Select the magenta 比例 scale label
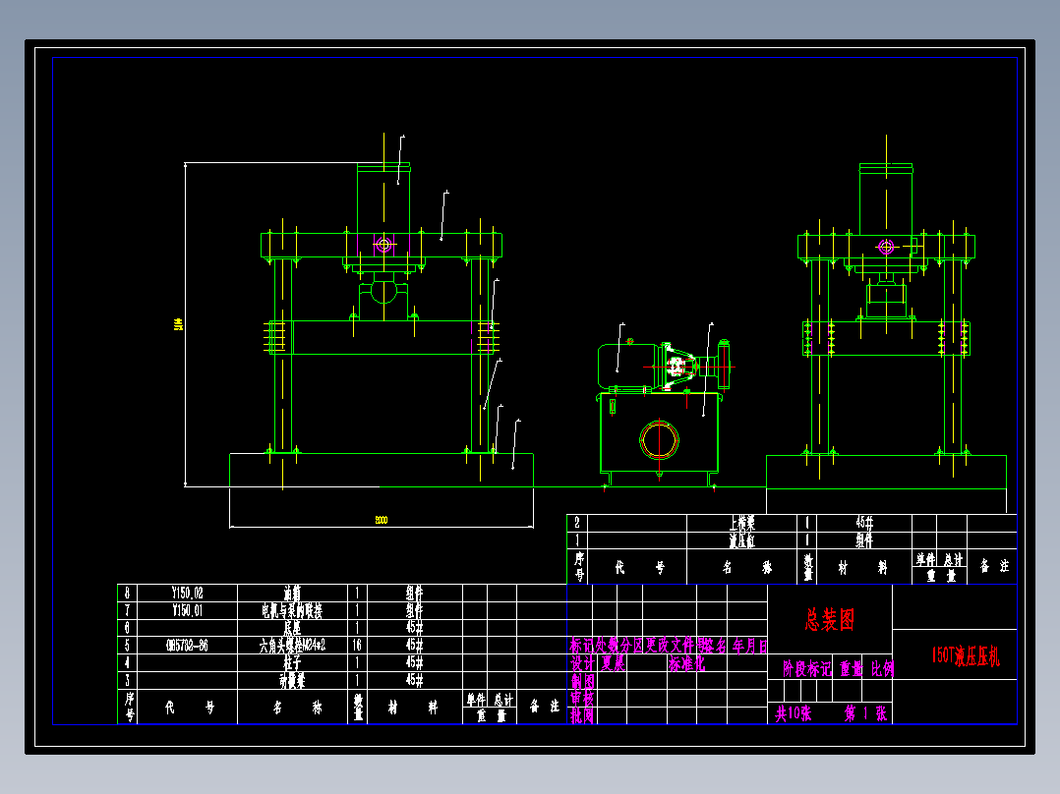The height and width of the screenshot is (794, 1060). point(881,669)
